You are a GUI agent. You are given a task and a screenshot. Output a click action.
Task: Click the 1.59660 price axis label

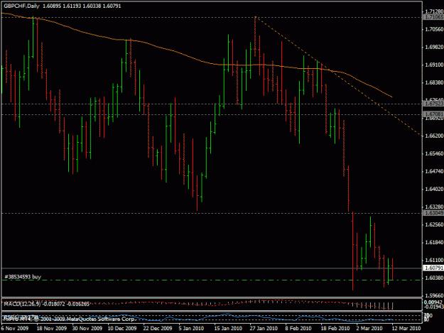point(434,295)
